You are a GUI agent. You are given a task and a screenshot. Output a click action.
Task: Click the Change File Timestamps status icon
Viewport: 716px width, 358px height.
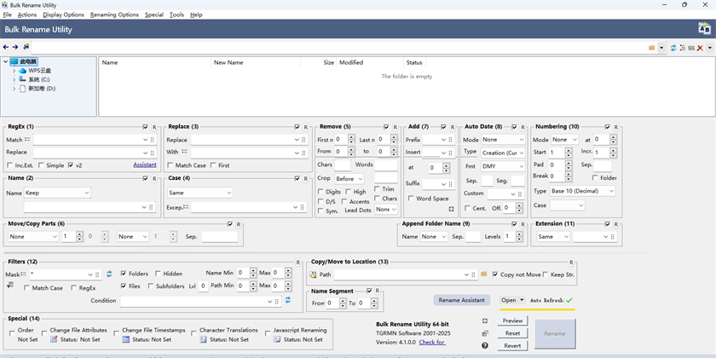tap(126, 339)
